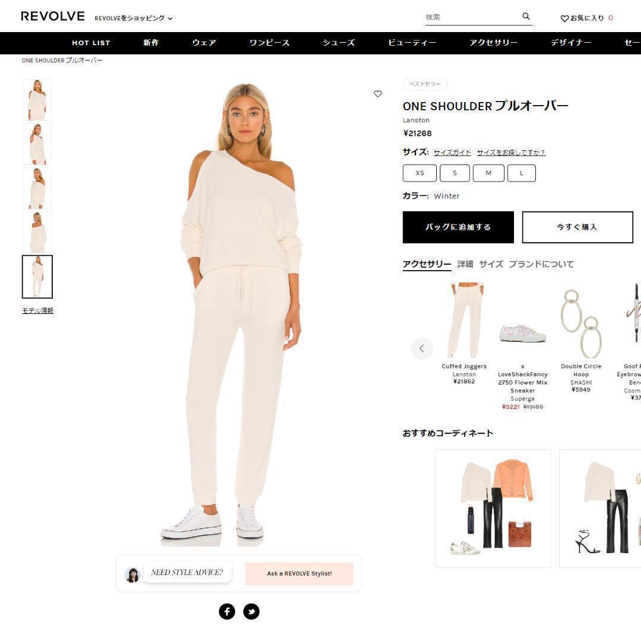
Task: Click the REVOLVE logo
Action: pos(53,17)
